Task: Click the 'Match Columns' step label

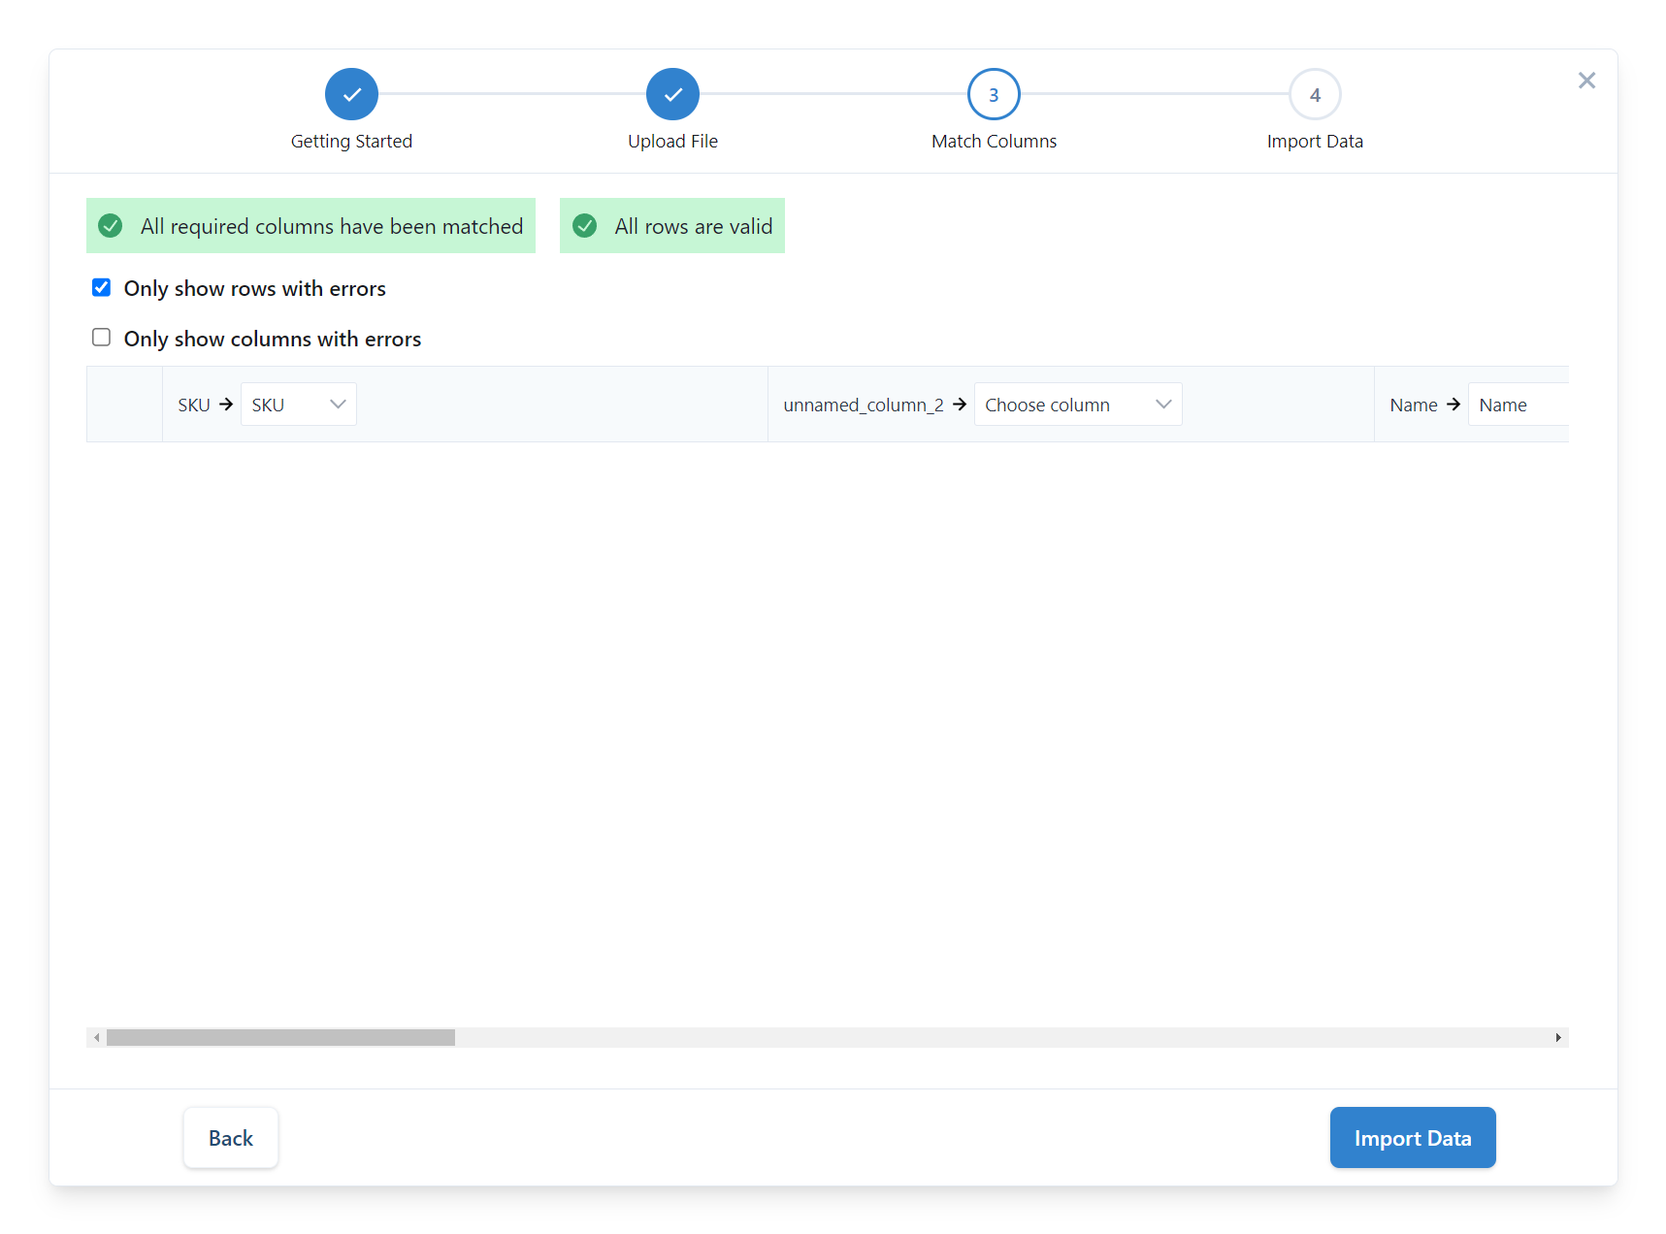Action: pos(994,142)
